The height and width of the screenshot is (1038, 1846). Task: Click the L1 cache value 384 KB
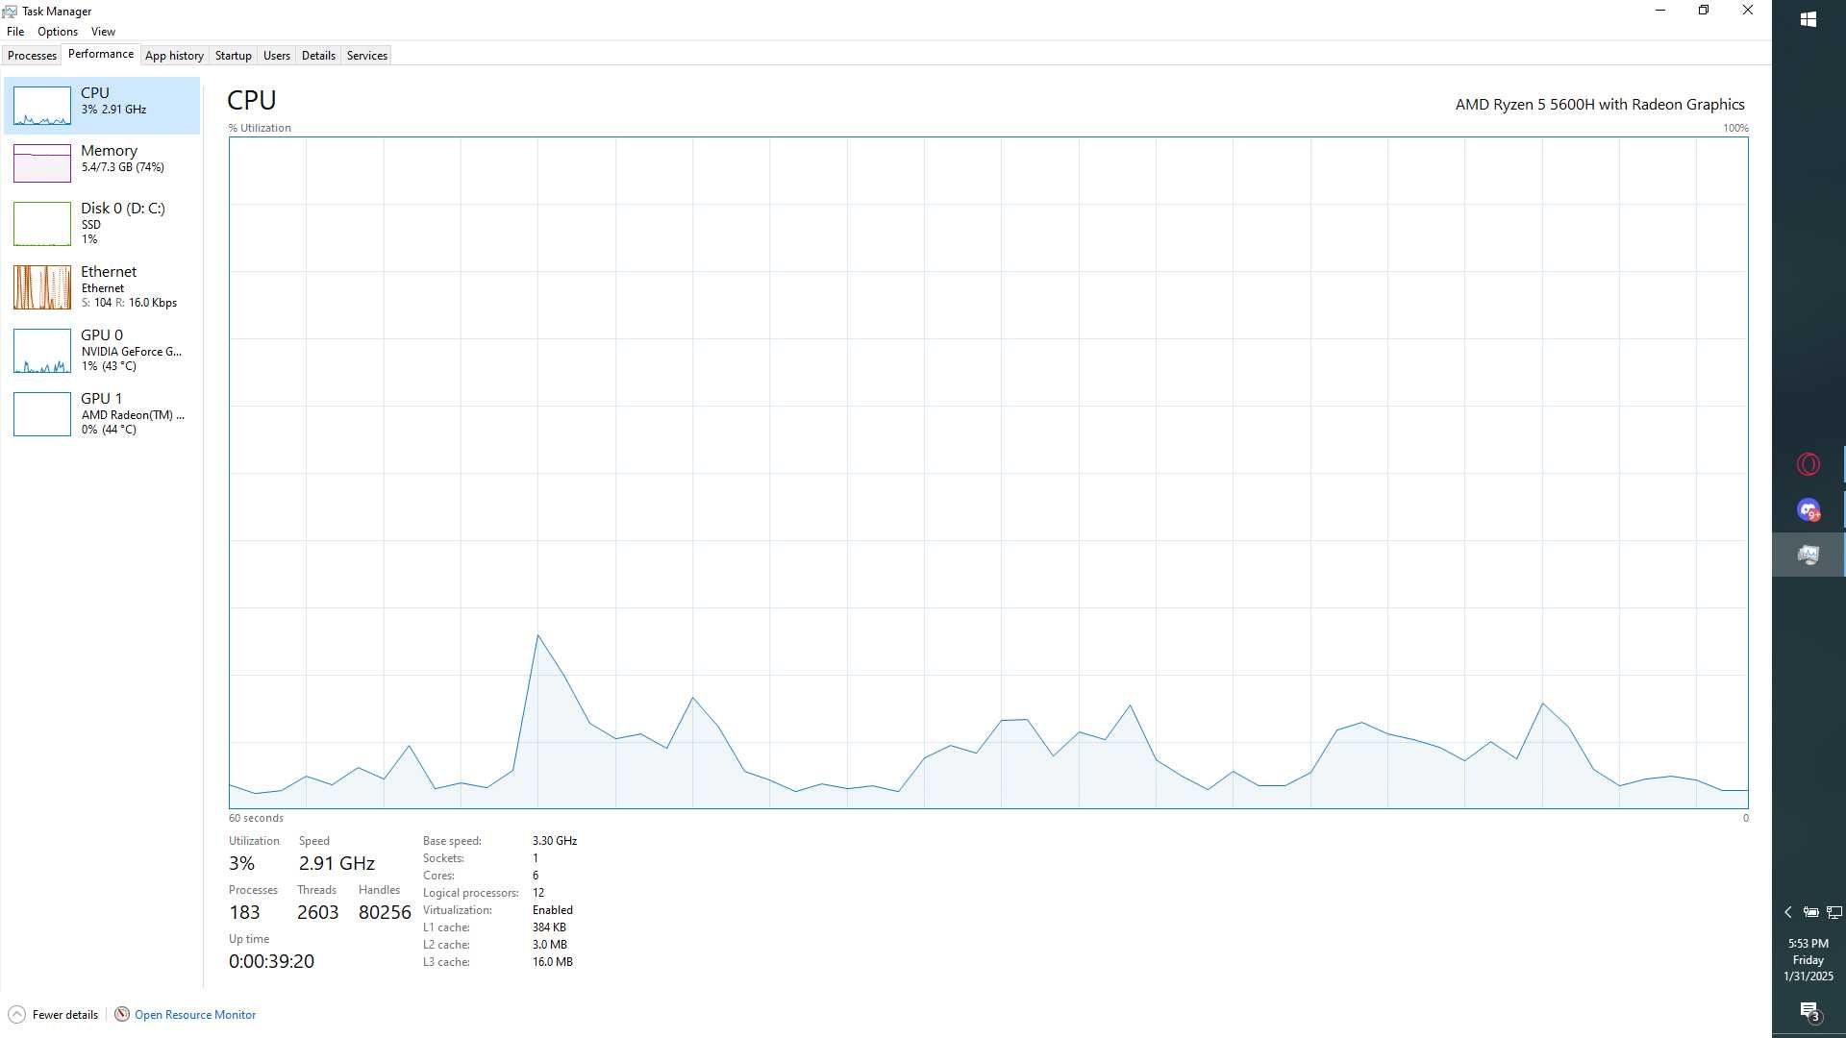point(549,927)
